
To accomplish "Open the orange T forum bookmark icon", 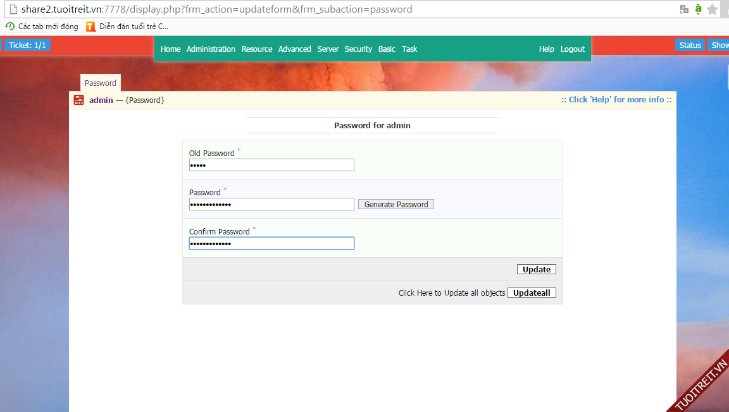I will click(90, 27).
